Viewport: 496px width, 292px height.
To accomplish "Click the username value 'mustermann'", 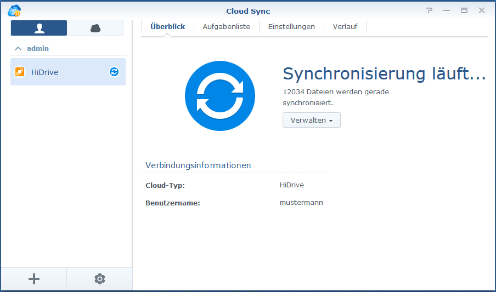I will (301, 203).
